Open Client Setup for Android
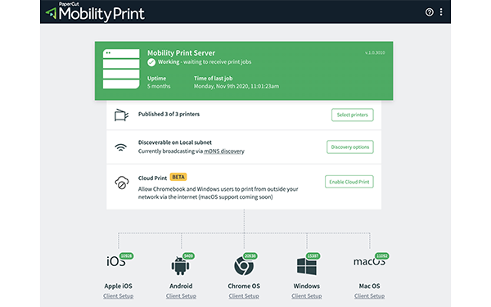Viewport: 491px width, 307px height. (181, 296)
